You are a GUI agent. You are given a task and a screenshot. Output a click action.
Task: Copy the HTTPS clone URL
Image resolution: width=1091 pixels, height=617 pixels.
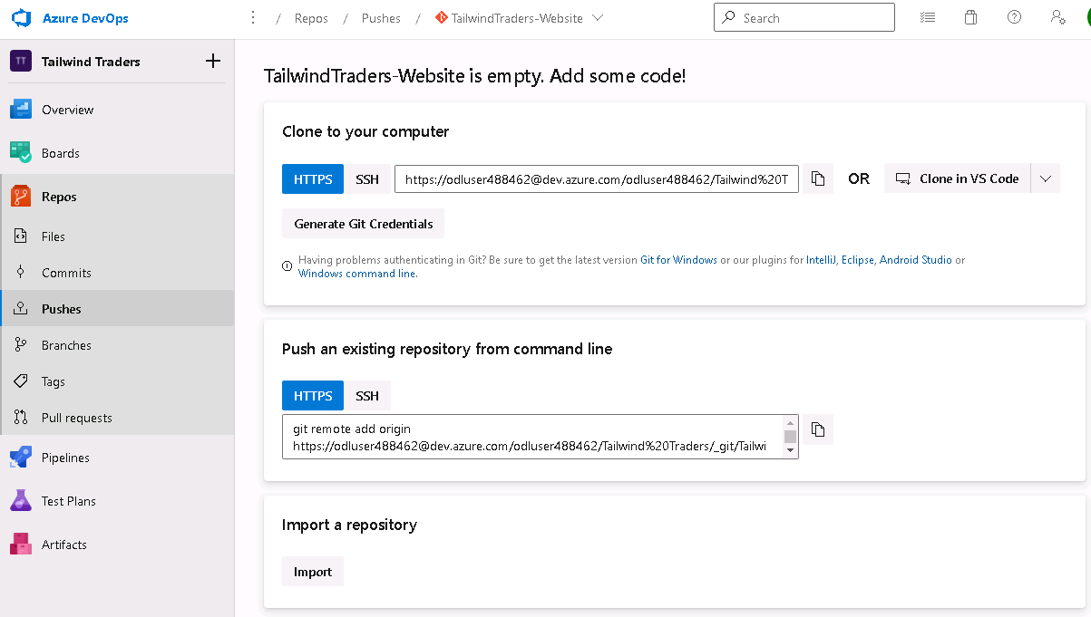click(817, 178)
